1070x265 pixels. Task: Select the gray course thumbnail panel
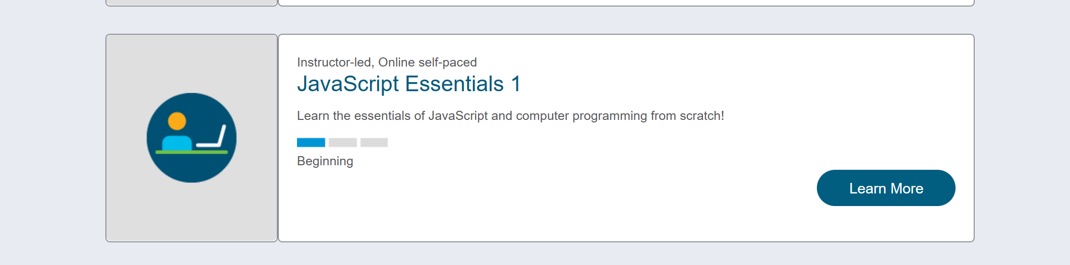pos(192,212)
